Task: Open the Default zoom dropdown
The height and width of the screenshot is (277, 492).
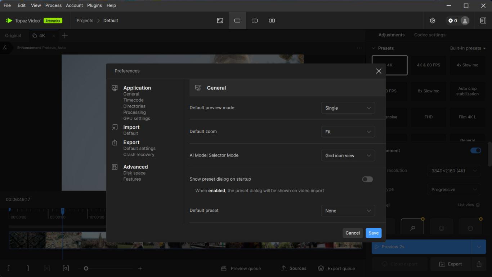Action: (348, 132)
